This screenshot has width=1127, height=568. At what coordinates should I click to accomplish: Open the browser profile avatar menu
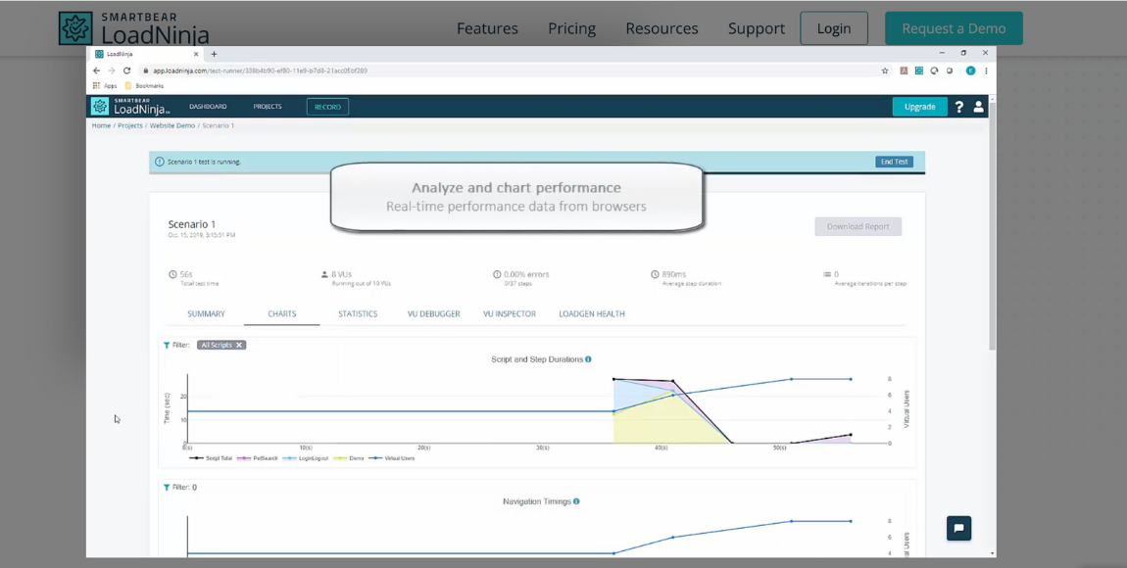970,71
